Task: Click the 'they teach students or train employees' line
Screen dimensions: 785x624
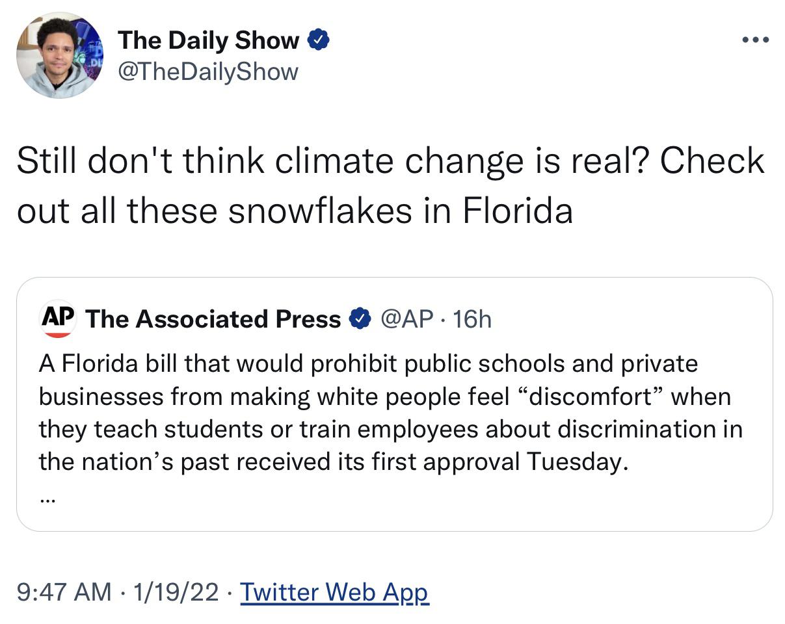Action: point(390,429)
